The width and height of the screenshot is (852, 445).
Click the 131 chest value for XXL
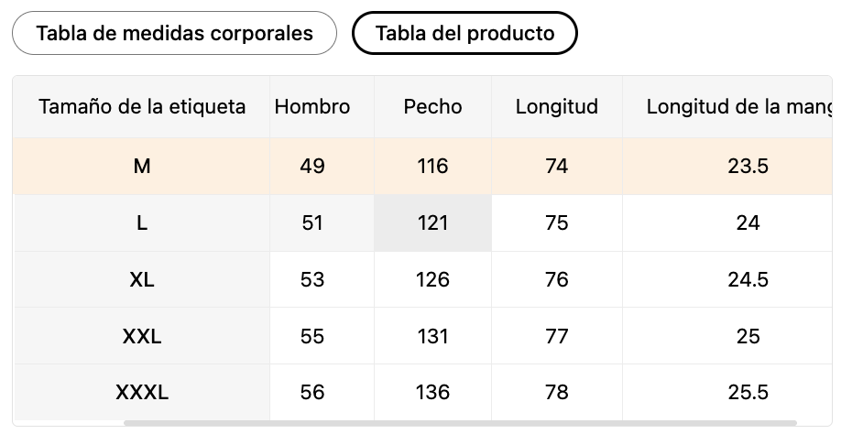point(432,336)
